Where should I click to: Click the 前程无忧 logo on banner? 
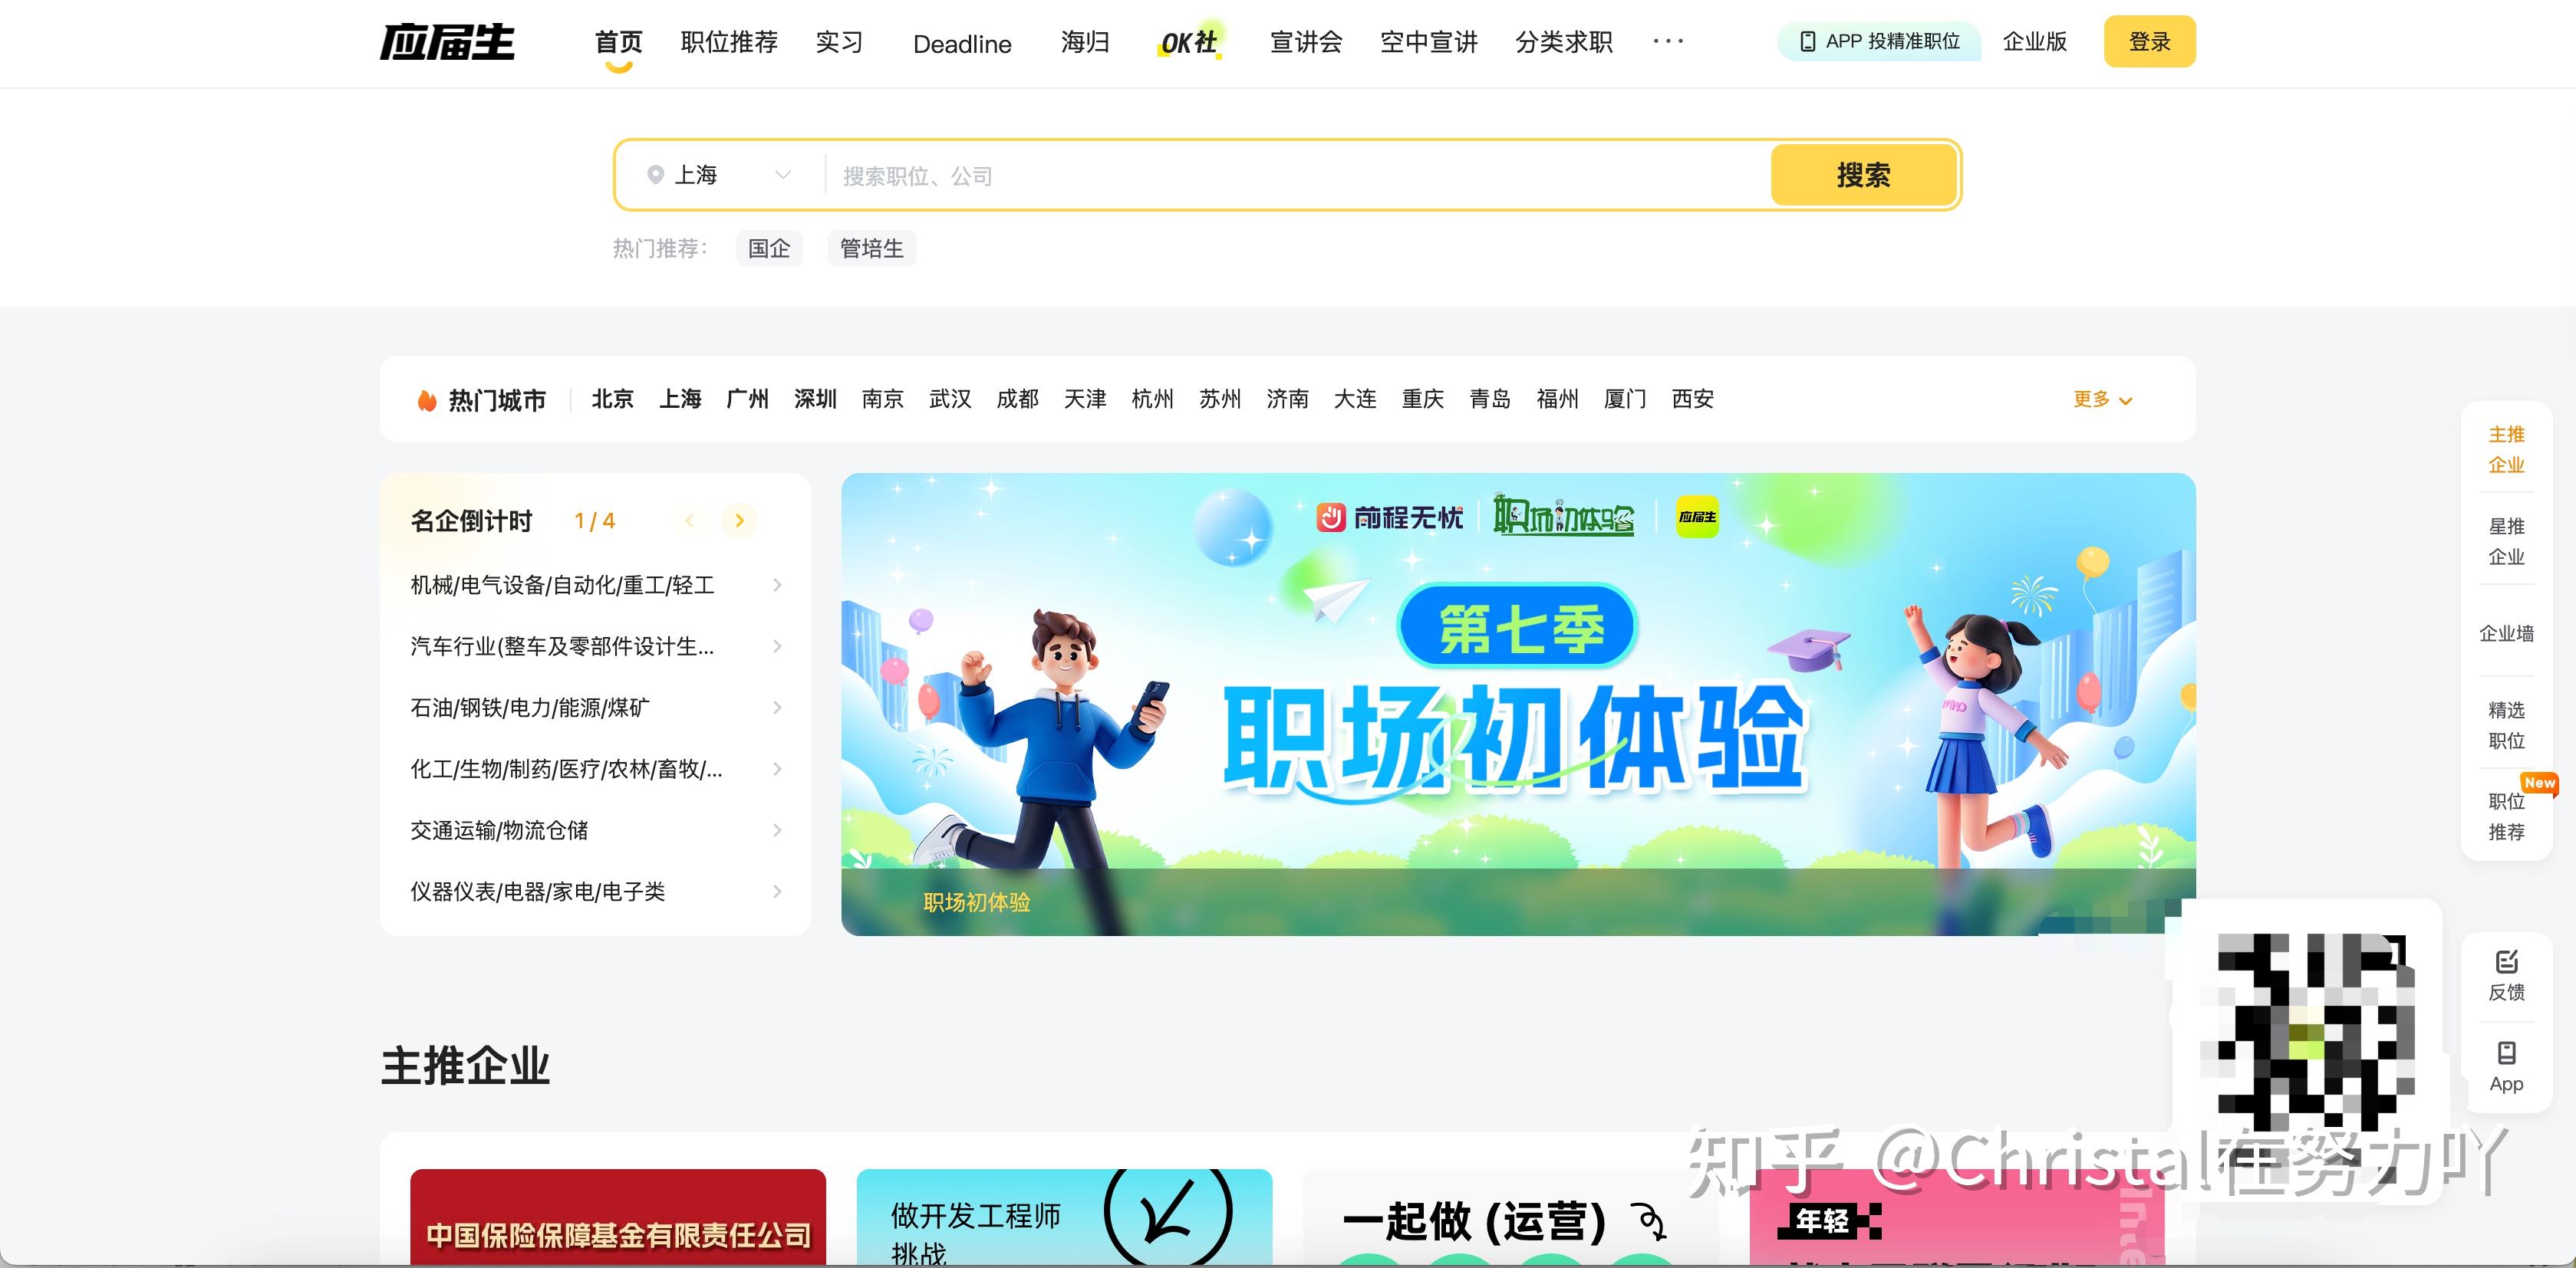[1389, 517]
